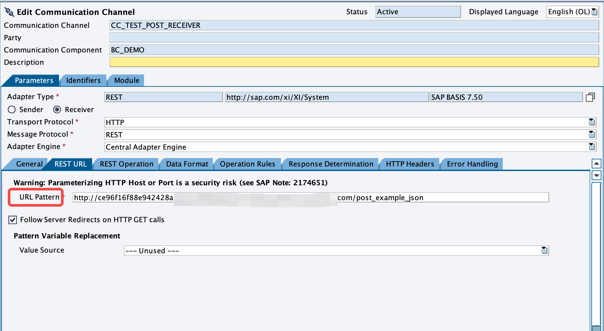604x331 pixels.
Task: Switch to the Parameters tab
Action: tap(34, 80)
